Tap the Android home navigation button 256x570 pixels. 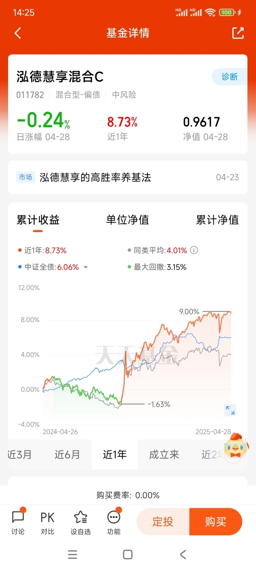128,554
